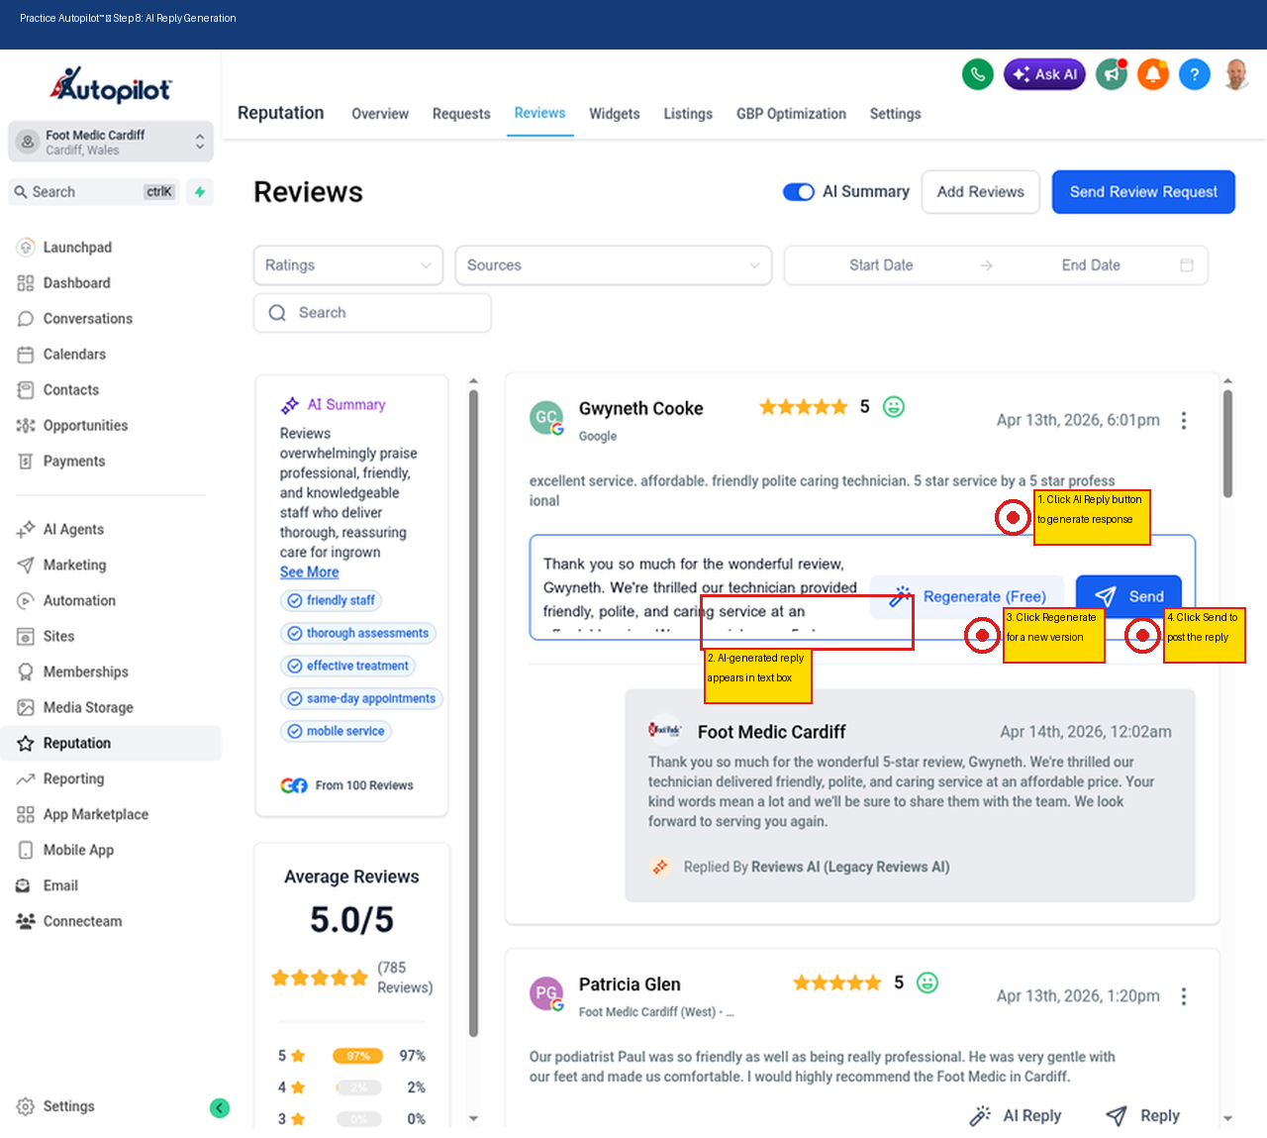Open the user profile avatar
Screen dimensions: 1267x1138
tap(1236, 74)
